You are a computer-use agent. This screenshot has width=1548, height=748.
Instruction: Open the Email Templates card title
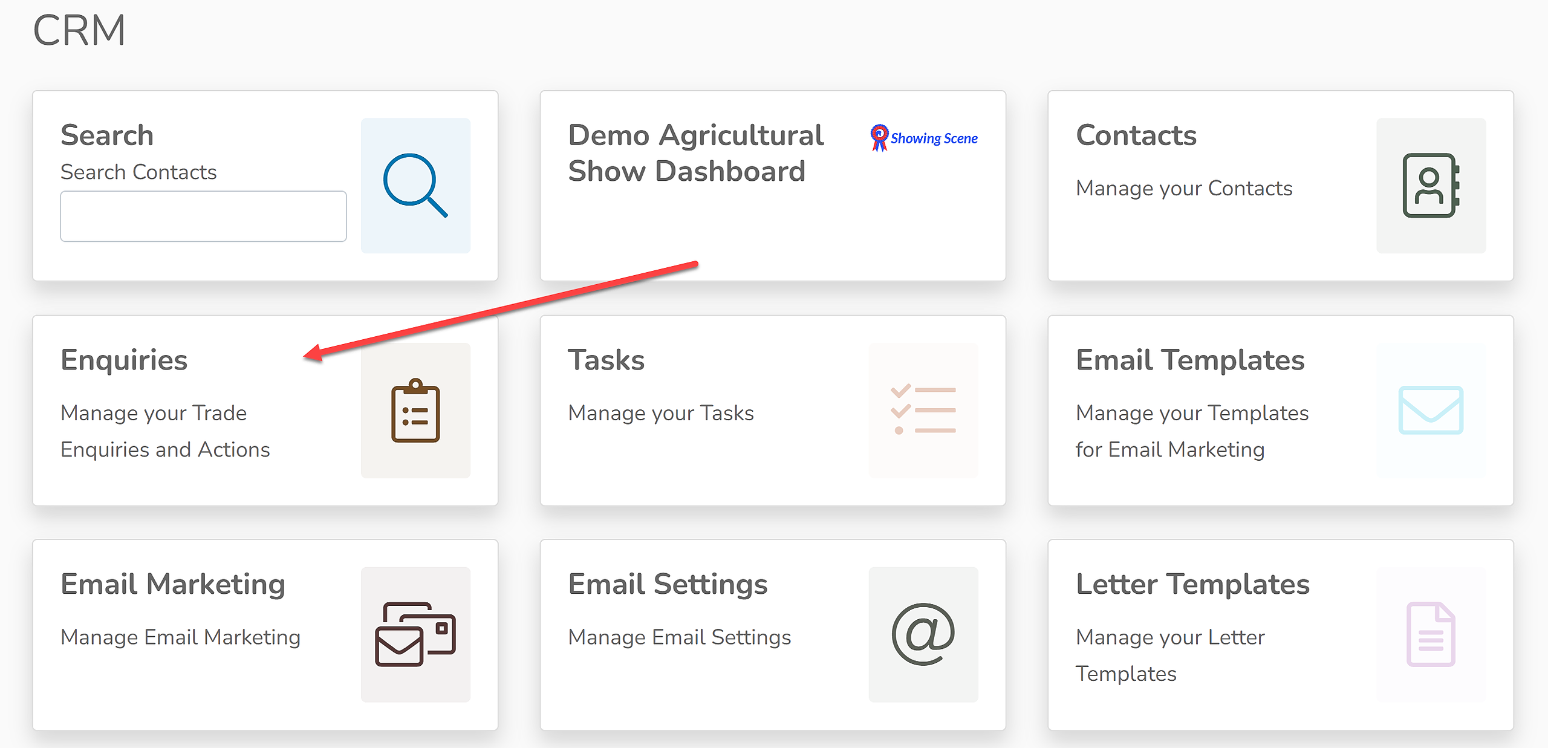[1190, 360]
